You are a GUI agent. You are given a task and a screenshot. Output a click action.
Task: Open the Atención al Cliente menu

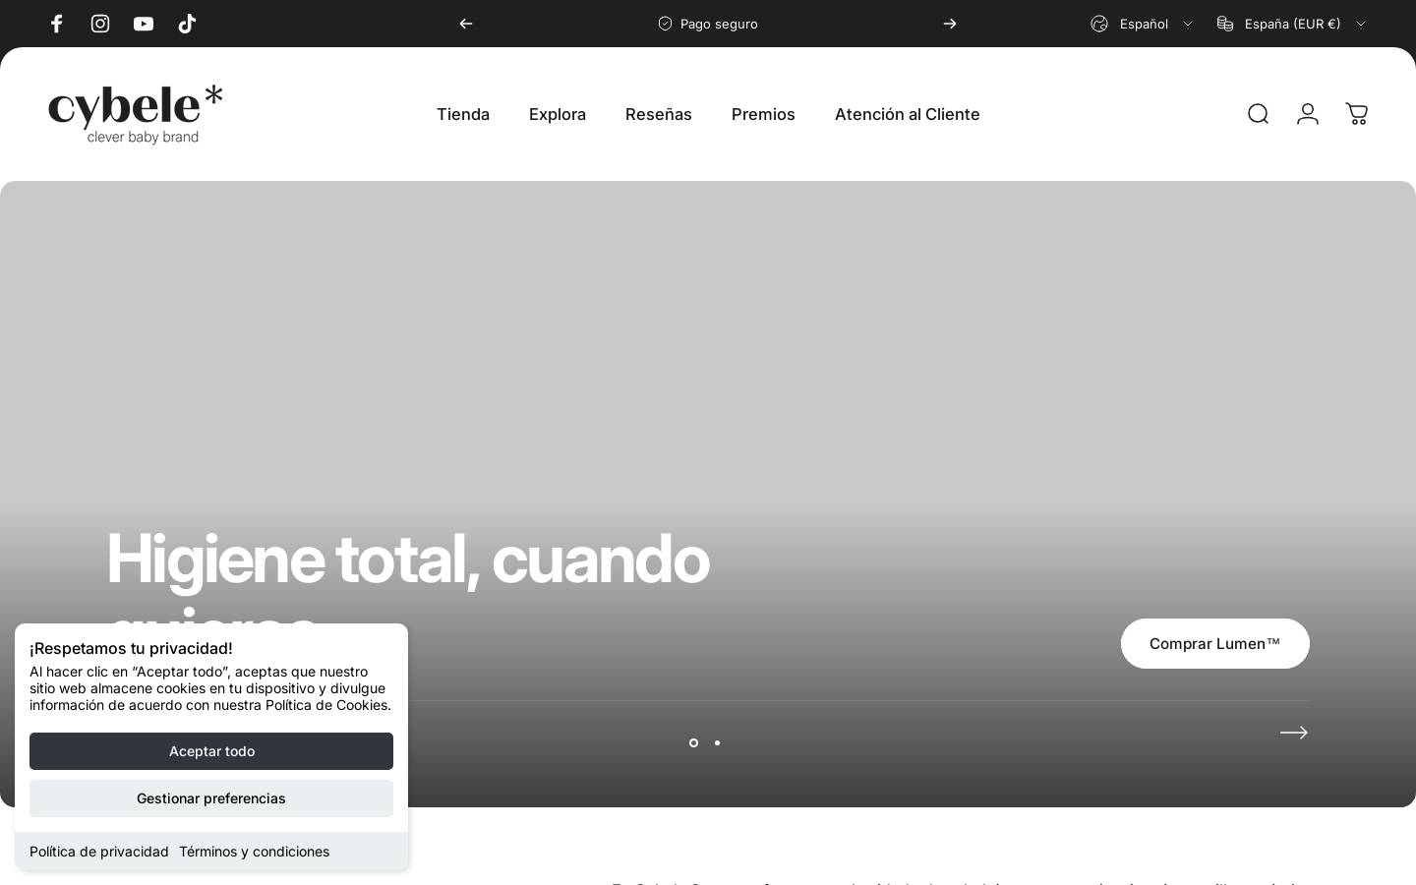click(x=908, y=114)
